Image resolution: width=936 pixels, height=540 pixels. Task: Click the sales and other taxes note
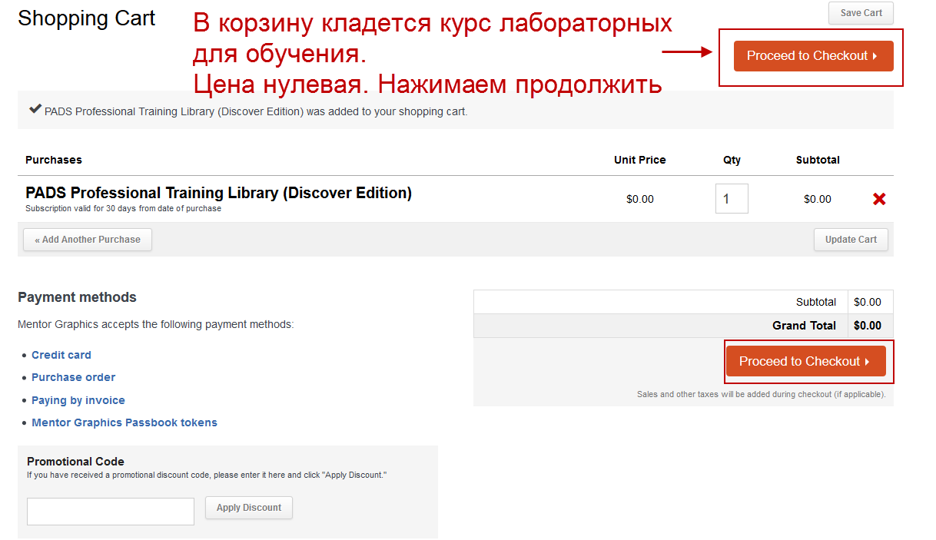[761, 394]
